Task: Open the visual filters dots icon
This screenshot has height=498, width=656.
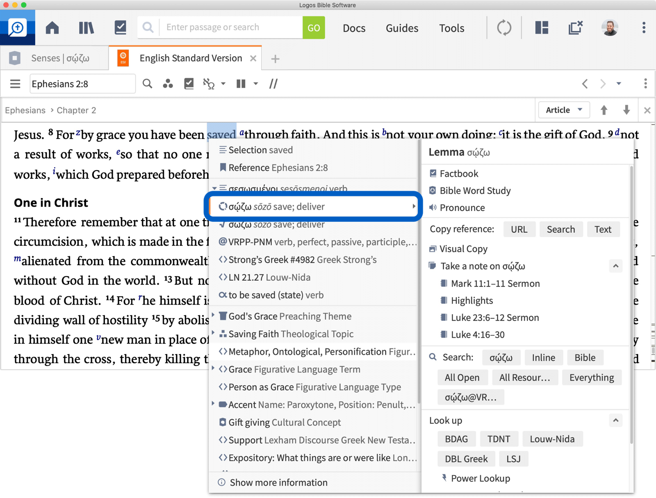Action: coord(168,84)
